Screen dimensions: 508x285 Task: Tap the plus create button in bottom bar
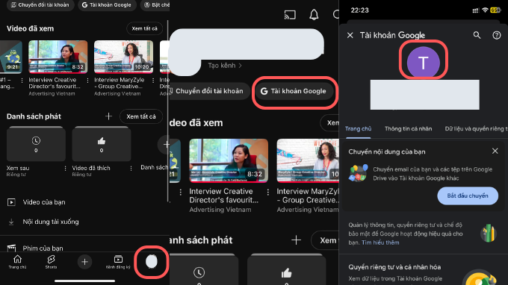click(84, 262)
